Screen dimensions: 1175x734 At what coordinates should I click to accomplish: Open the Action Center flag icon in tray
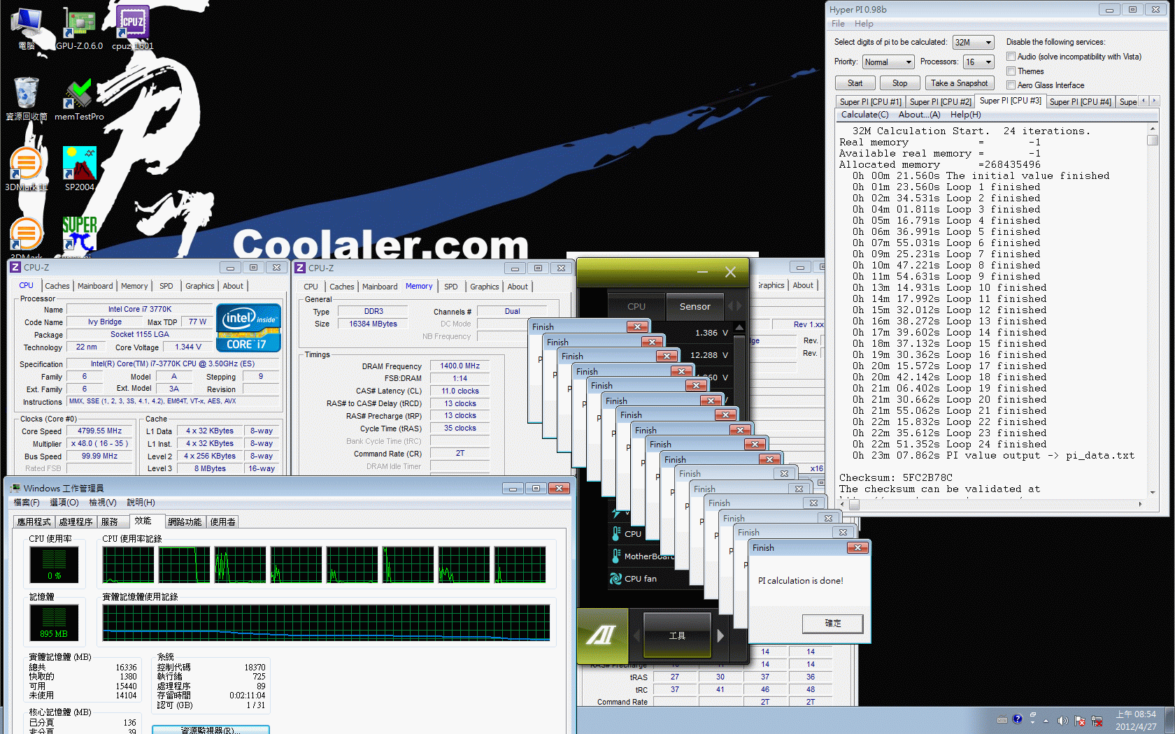tap(1080, 721)
